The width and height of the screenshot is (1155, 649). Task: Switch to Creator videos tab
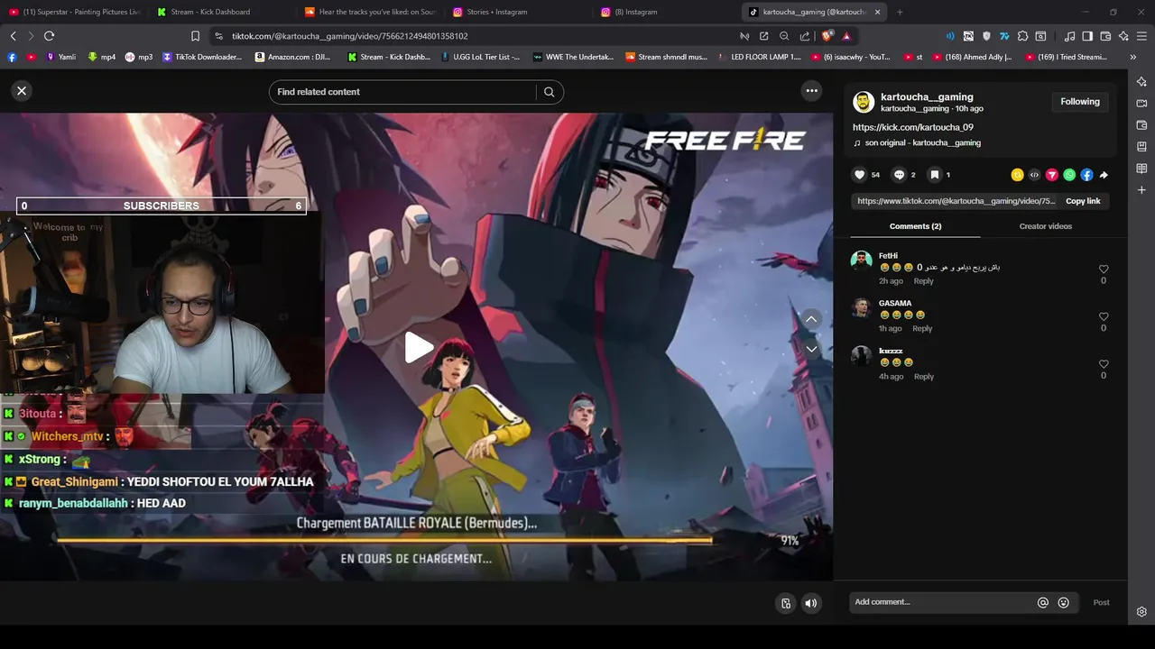click(x=1045, y=226)
